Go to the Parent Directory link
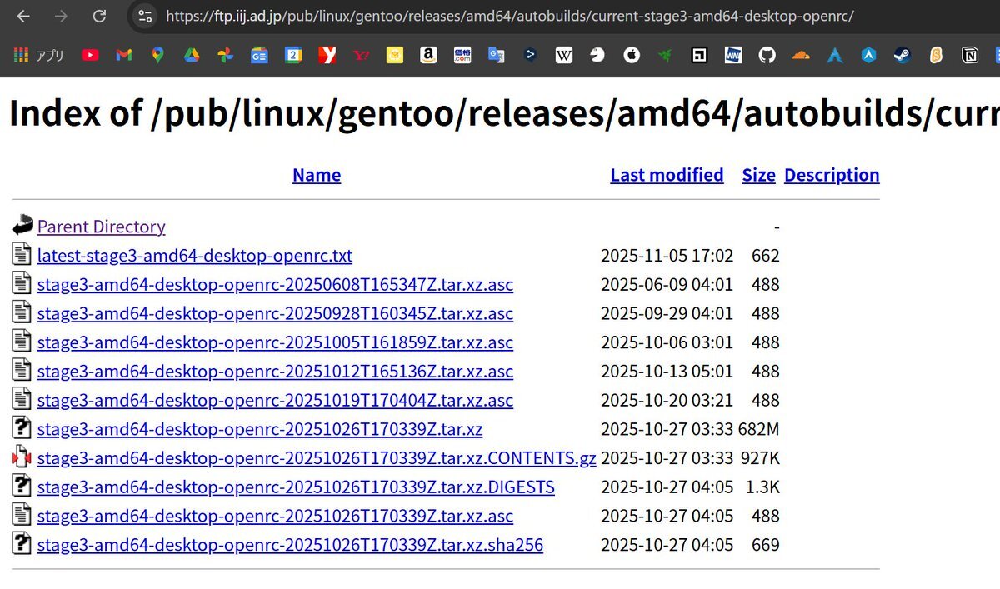 [101, 227]
